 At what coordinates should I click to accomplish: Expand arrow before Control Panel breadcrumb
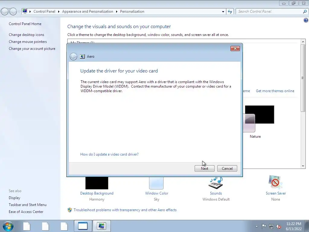[30, 12]
